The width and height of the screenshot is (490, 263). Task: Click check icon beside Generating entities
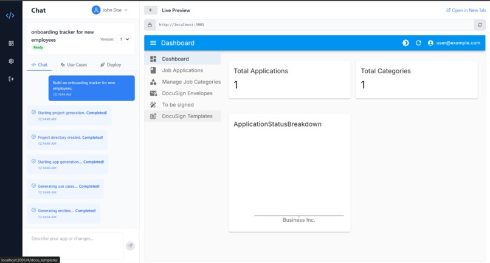pos(34,210)
